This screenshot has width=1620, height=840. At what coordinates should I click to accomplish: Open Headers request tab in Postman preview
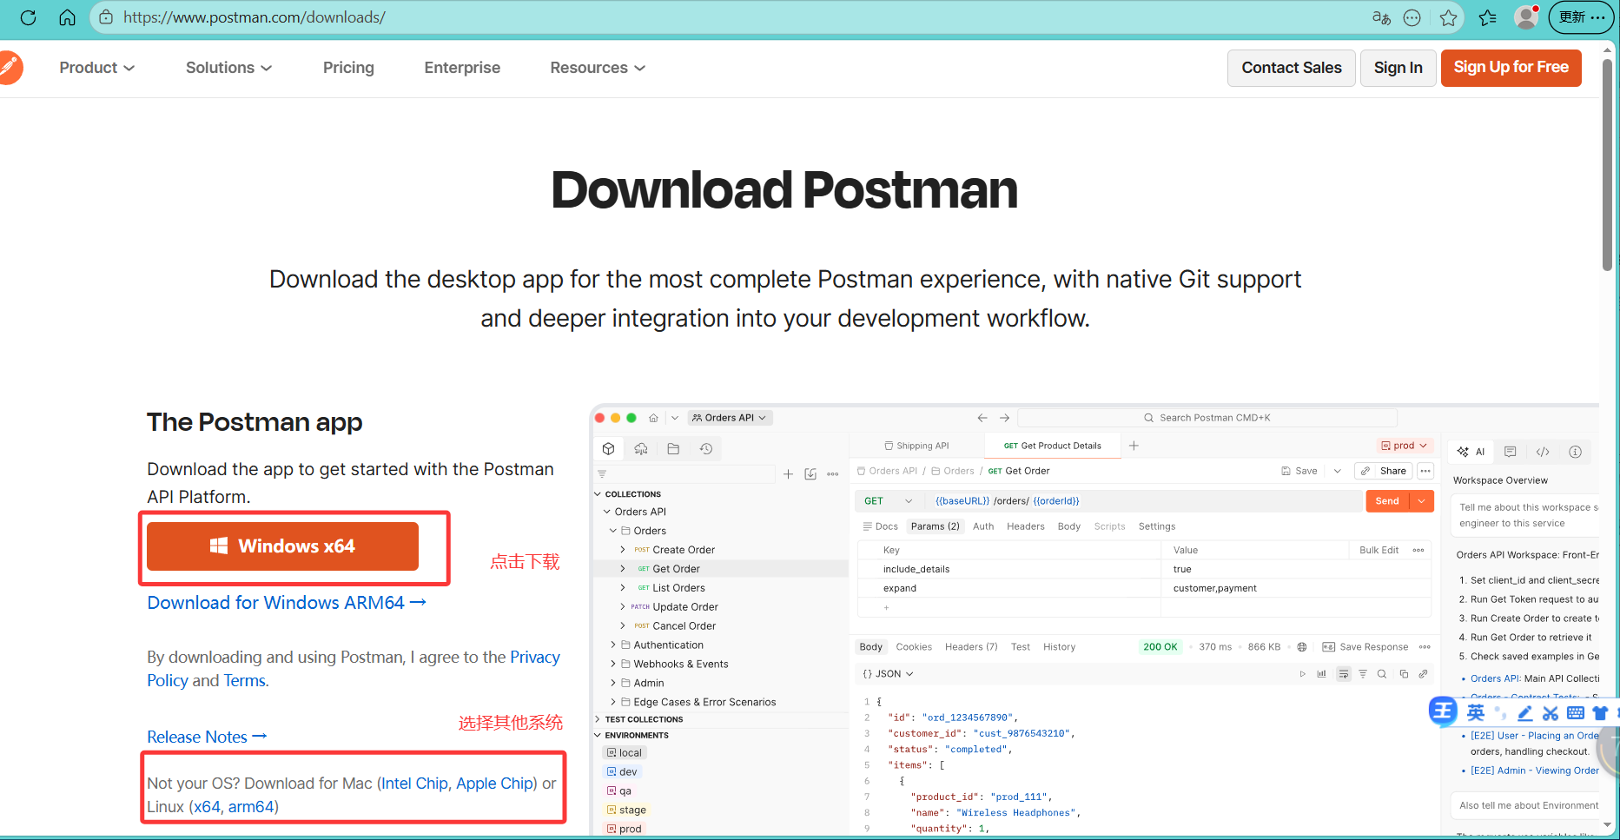1025,526
